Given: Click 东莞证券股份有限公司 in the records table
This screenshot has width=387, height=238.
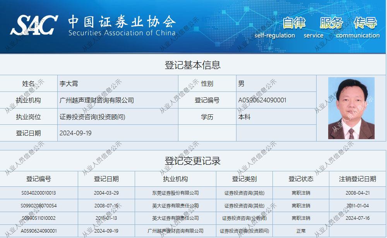Looking at the screenshot, I should point(175,193).
